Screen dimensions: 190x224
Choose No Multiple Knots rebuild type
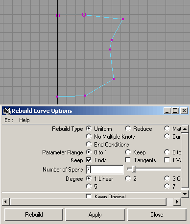[89, 136]
